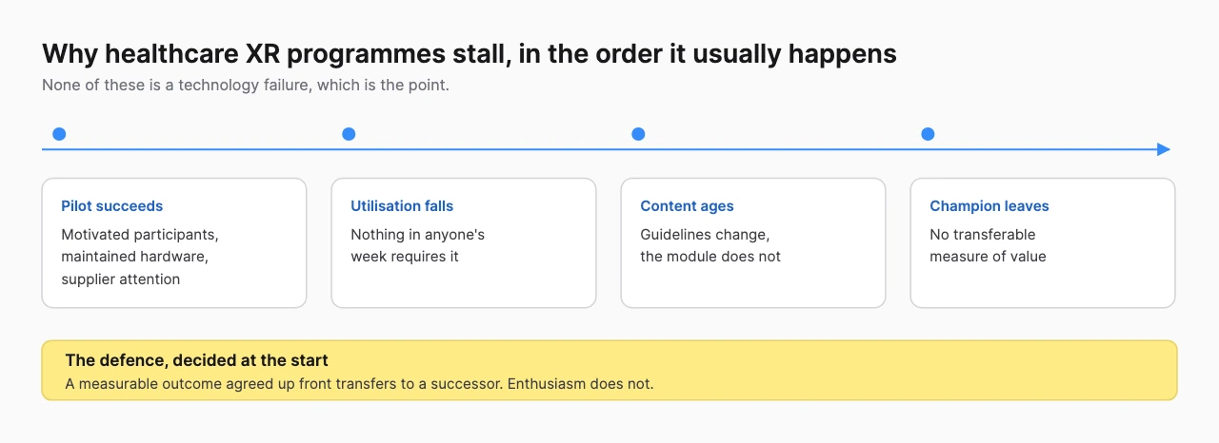Image resolution: width=1219 pixels, height=443 pixels.
Task: Click the timeline dot above Utilisation falls
Action: (349, 134)
